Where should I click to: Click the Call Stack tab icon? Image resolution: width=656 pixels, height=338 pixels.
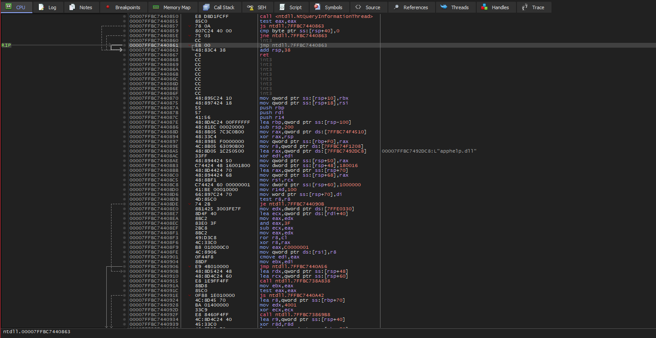[x=206, y=7]
